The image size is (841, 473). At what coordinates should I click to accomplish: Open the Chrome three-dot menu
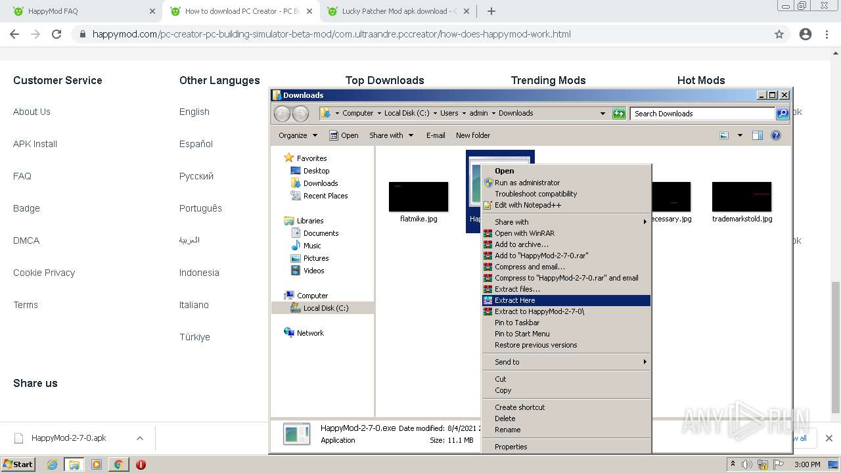coord(827,34)
